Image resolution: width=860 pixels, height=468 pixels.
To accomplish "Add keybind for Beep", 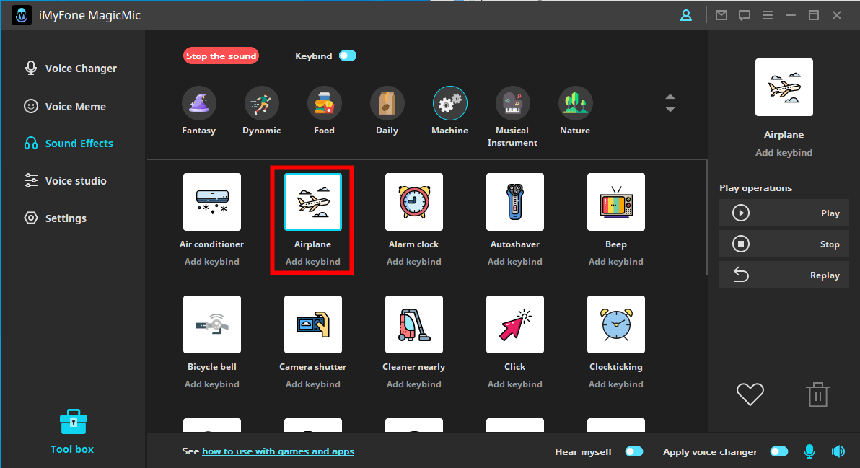I will [x=616, y=262].
